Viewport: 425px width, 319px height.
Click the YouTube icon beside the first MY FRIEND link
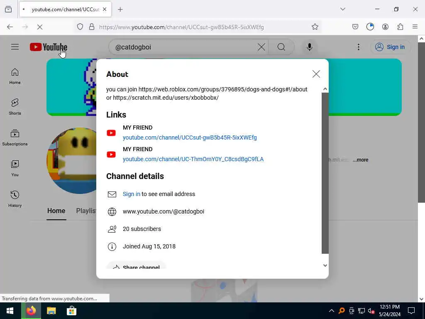tap(111, 133)
